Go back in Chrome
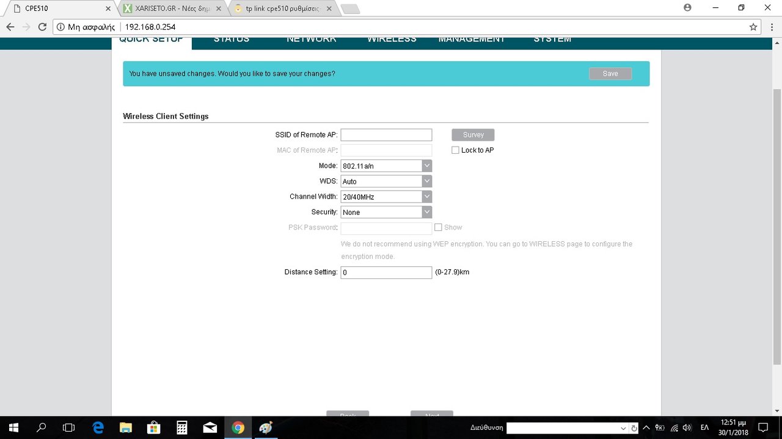This screenshot has height=439, width=782. pos(10,27)
